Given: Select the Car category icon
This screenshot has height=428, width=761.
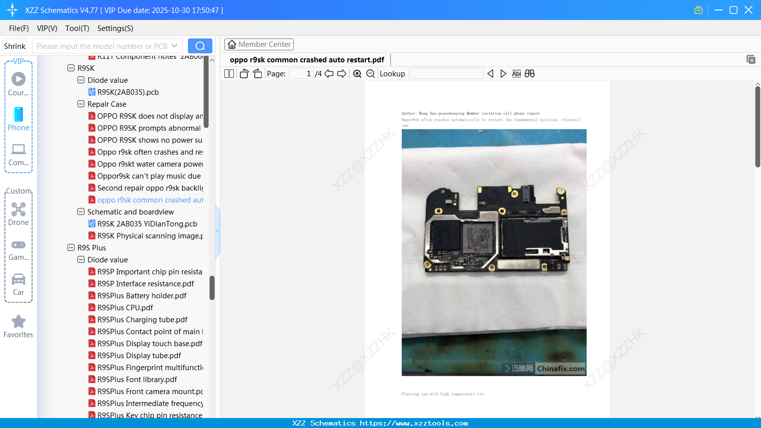Looking at the screenshot, I should [x=18, y=284].
